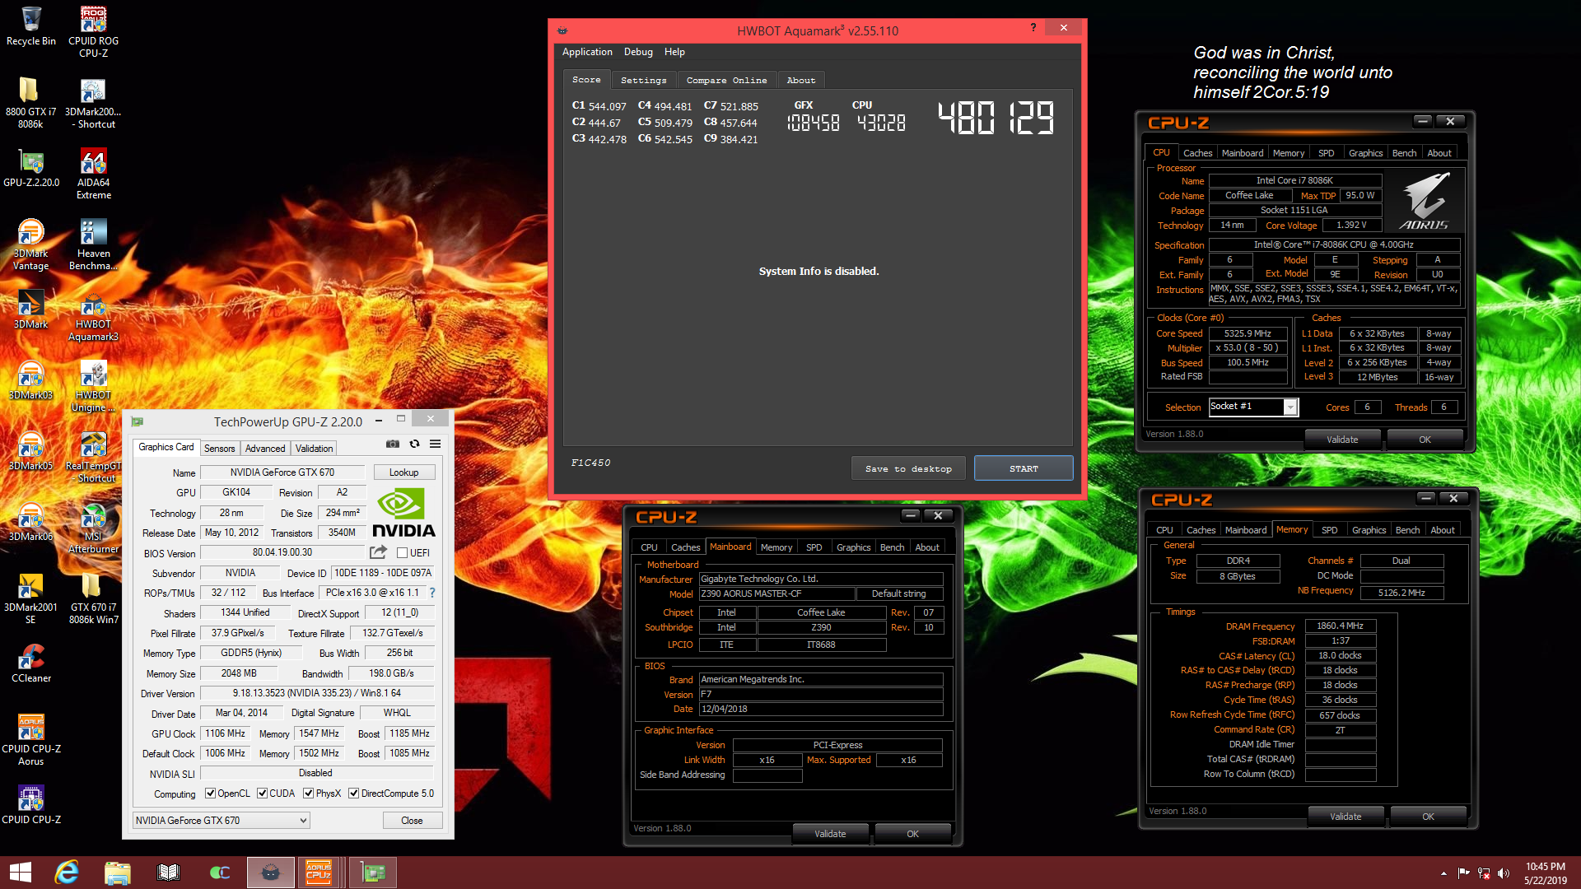Switch to Compare Online tab
Screen dimensions: 1581x889
(726, 81)
